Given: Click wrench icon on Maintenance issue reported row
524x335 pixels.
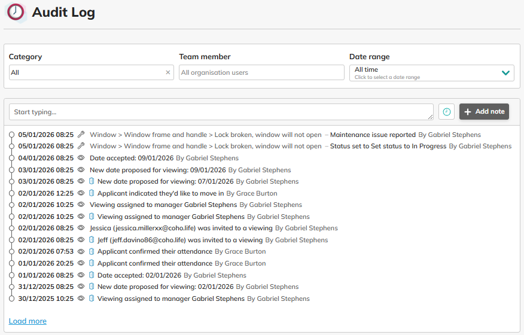Looking at the screenshot, I should [x=82, y=135].
